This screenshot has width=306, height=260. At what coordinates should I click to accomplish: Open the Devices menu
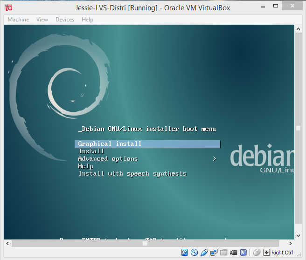(x=65, y=20)
